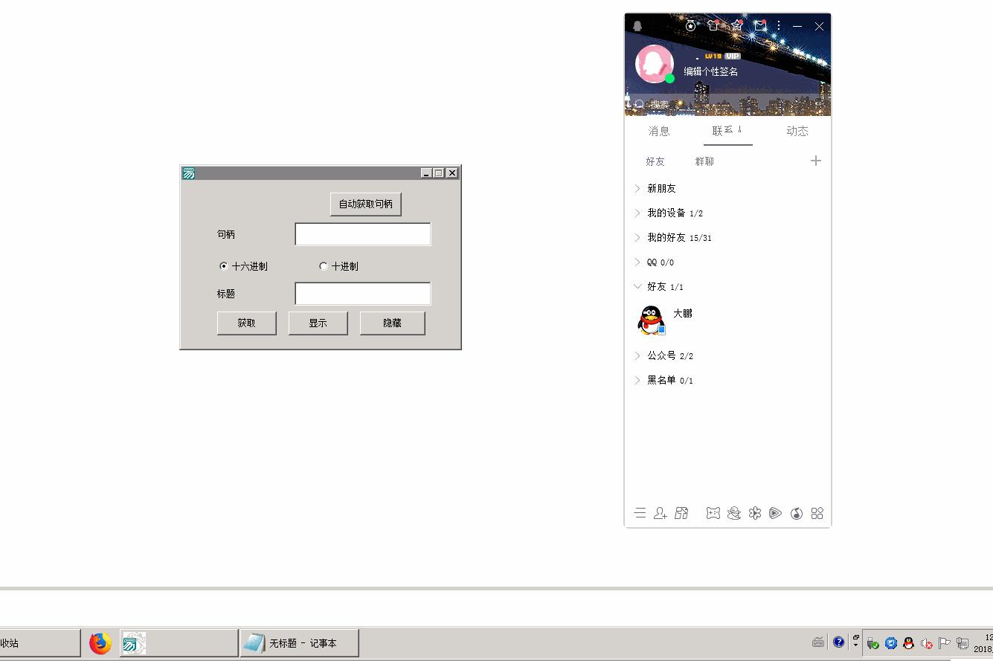Click the mail icon in QQ header
The width and height of the screenshot is (993, 661).
point(760,25)
